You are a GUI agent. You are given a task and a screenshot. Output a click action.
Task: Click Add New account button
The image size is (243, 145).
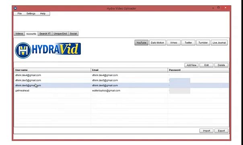(192, 65)
